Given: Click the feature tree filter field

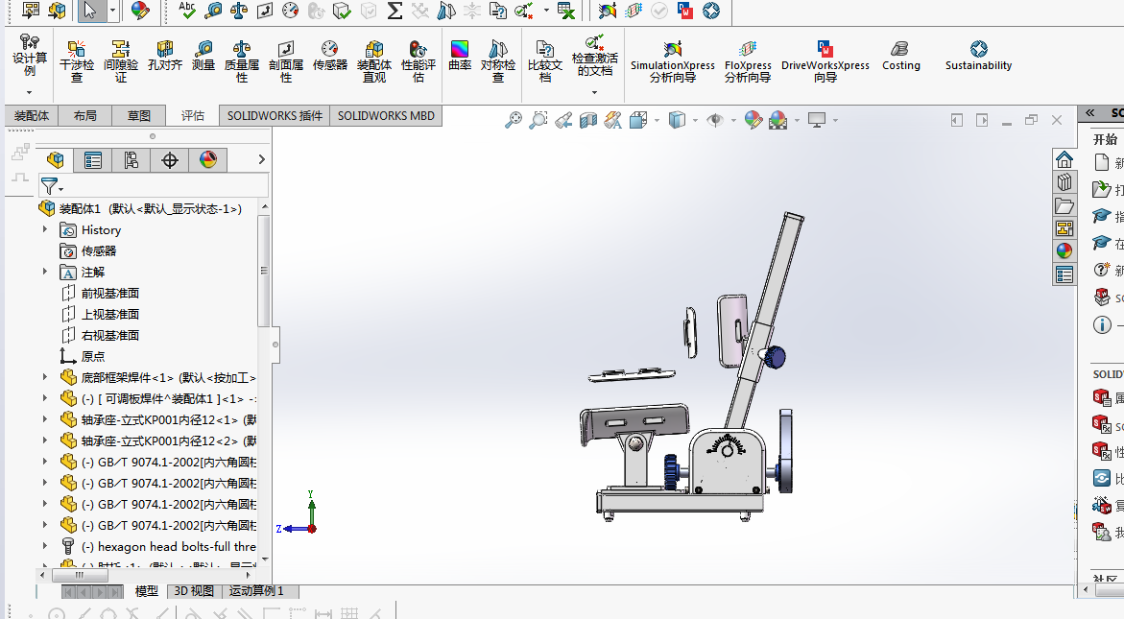Looking at the screenshot, I should [x=154, y=185].
